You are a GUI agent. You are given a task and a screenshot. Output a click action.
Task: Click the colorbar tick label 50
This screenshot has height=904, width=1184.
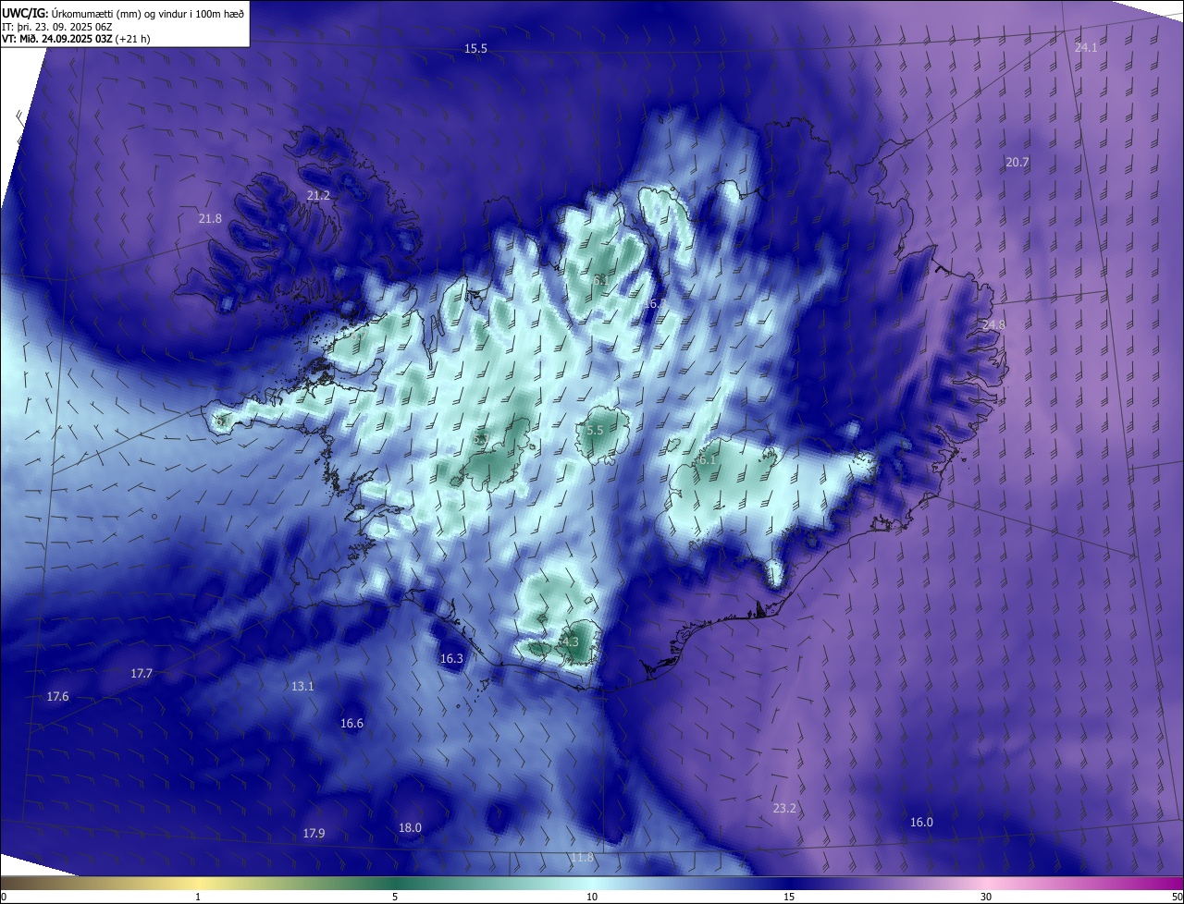point(1177,897)
